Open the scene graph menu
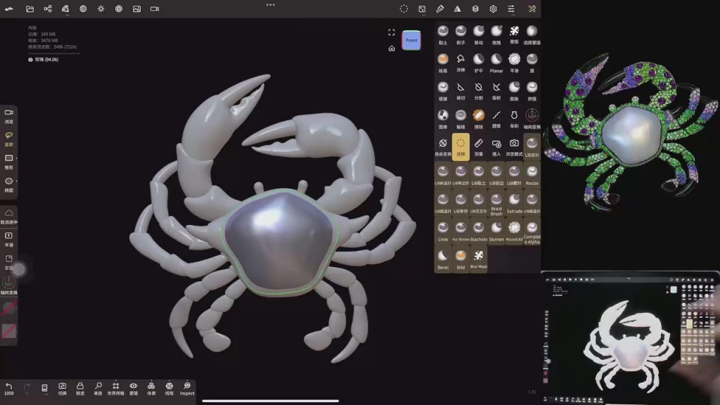This screenshot has width=720, height=405. [47, 8]
